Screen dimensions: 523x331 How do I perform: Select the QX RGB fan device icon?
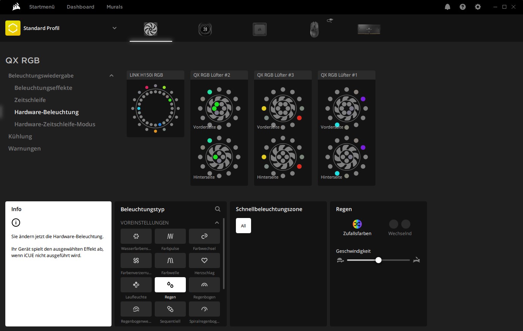point(151,29)
